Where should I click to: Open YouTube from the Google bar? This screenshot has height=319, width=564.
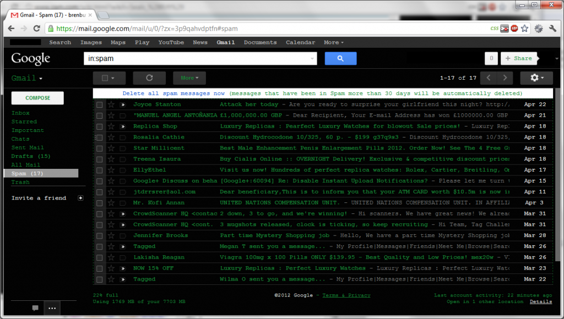(171, 42)
